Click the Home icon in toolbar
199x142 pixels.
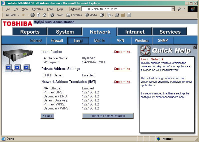click(44, 15)
